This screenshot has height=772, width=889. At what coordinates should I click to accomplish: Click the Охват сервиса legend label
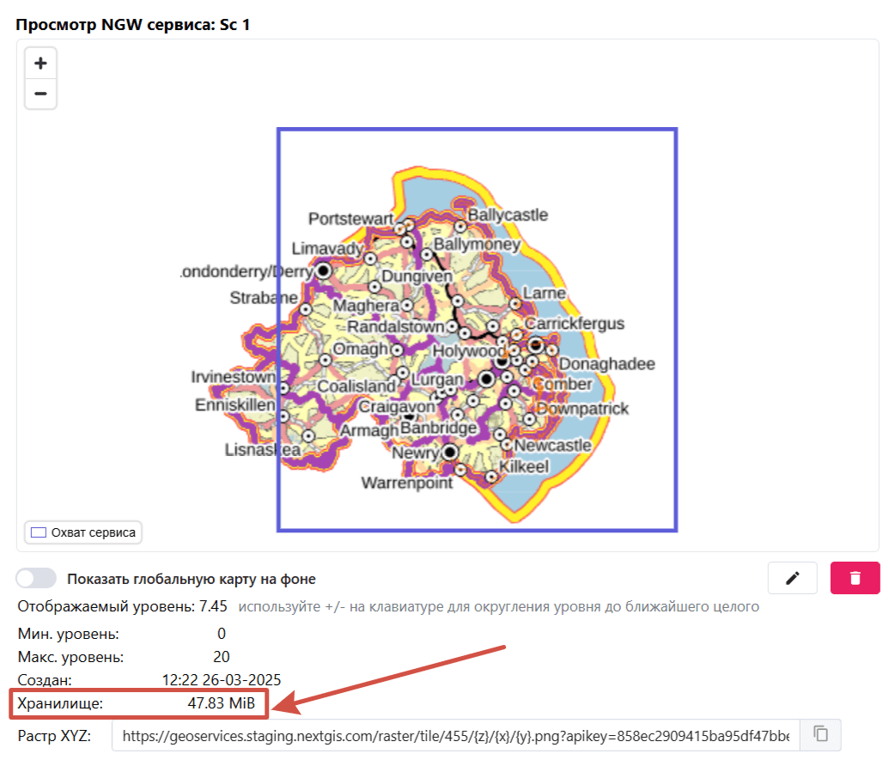pyautogui.click(x=93, y=532)
